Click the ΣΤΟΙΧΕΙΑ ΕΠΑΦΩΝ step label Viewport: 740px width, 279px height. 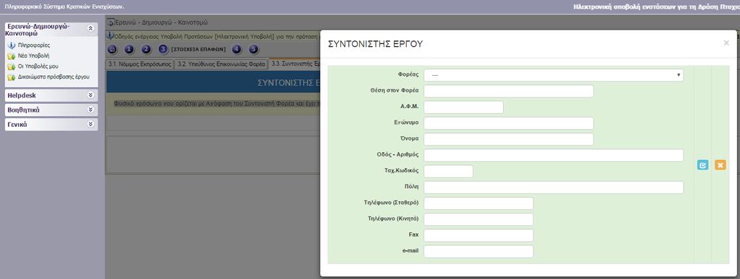pos(199,50)
